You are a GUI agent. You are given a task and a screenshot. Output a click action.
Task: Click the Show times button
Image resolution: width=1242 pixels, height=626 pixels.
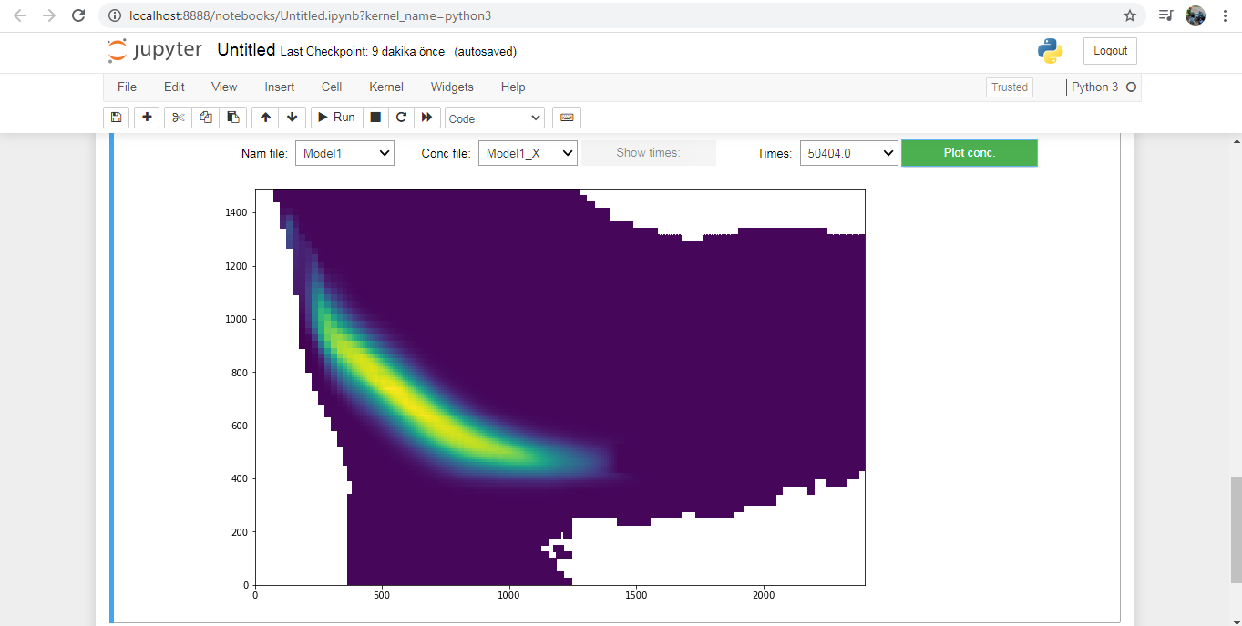point(649,153)
